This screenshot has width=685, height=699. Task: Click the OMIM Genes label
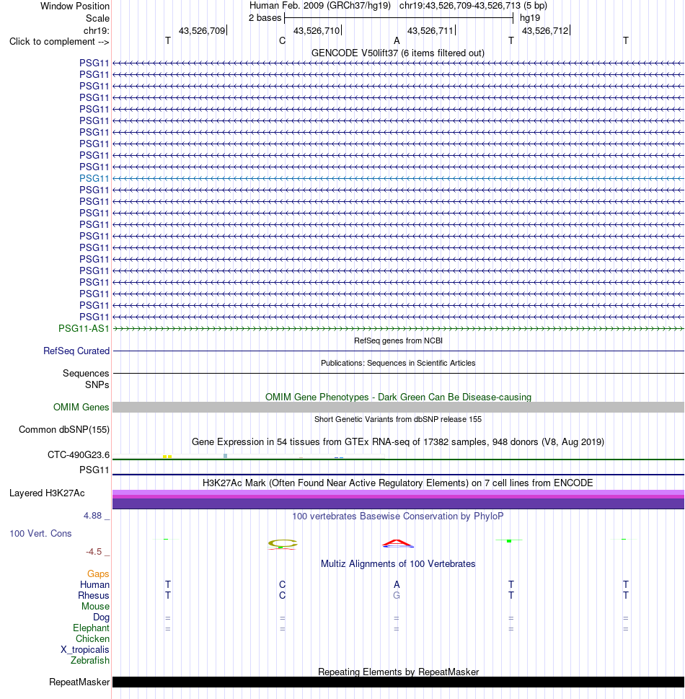81,407
